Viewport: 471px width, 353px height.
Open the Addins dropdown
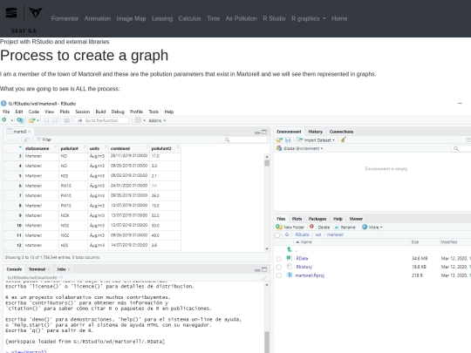157,120
